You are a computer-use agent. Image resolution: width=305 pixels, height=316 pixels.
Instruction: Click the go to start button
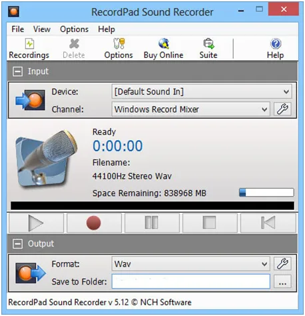(268, 223)
